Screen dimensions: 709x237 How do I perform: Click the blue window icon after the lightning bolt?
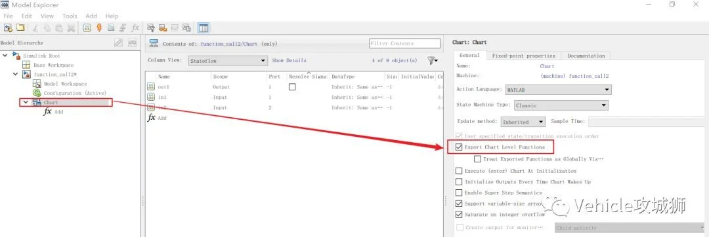coord(111,28)
